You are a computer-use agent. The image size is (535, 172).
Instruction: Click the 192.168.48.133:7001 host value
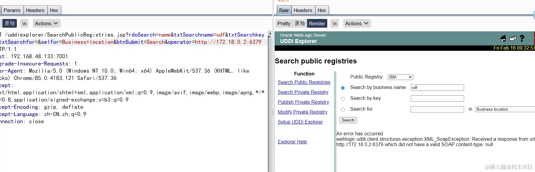39,57
